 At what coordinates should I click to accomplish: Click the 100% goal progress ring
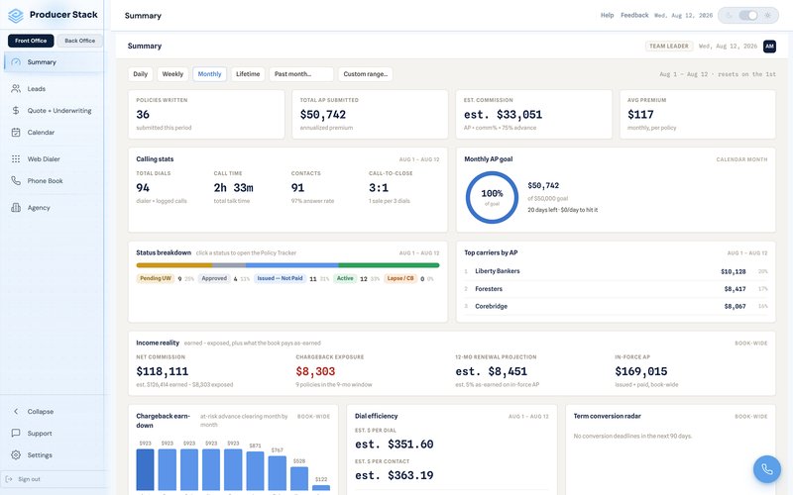(492, 197)
